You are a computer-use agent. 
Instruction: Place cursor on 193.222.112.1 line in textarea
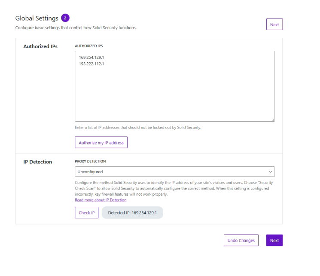click(x=91, y=64)
